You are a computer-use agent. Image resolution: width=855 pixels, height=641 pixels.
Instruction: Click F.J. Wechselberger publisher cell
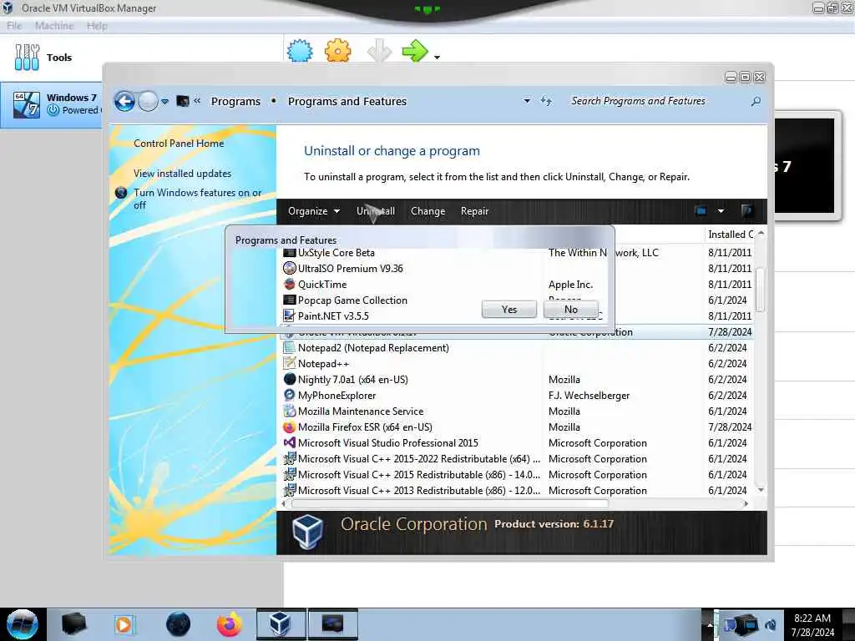[589, 395]
